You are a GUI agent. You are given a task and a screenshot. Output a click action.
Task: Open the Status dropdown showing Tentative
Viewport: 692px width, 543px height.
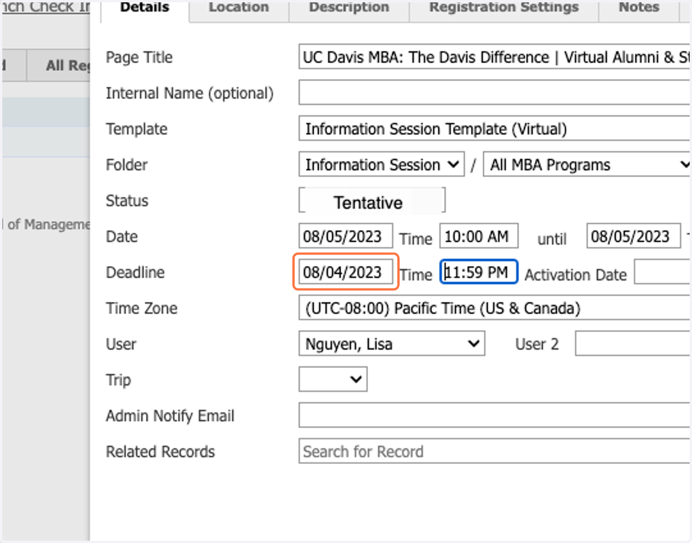[x=372, y=201]
